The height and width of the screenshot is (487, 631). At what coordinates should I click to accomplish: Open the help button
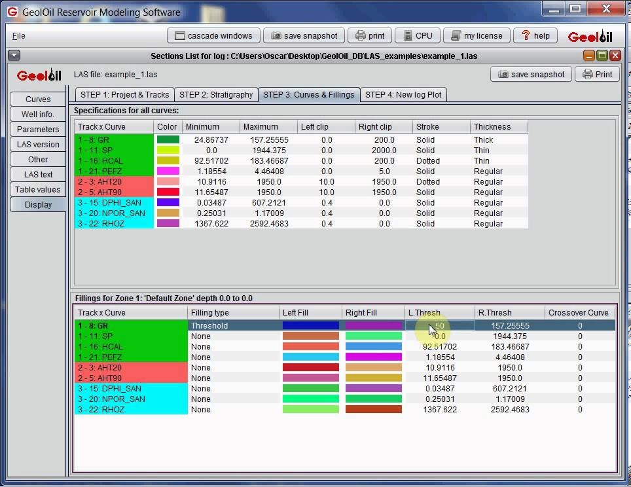tap(535, 36)
